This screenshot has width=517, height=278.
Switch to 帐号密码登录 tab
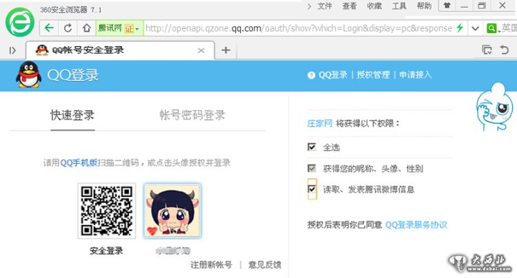coord(192,115)
